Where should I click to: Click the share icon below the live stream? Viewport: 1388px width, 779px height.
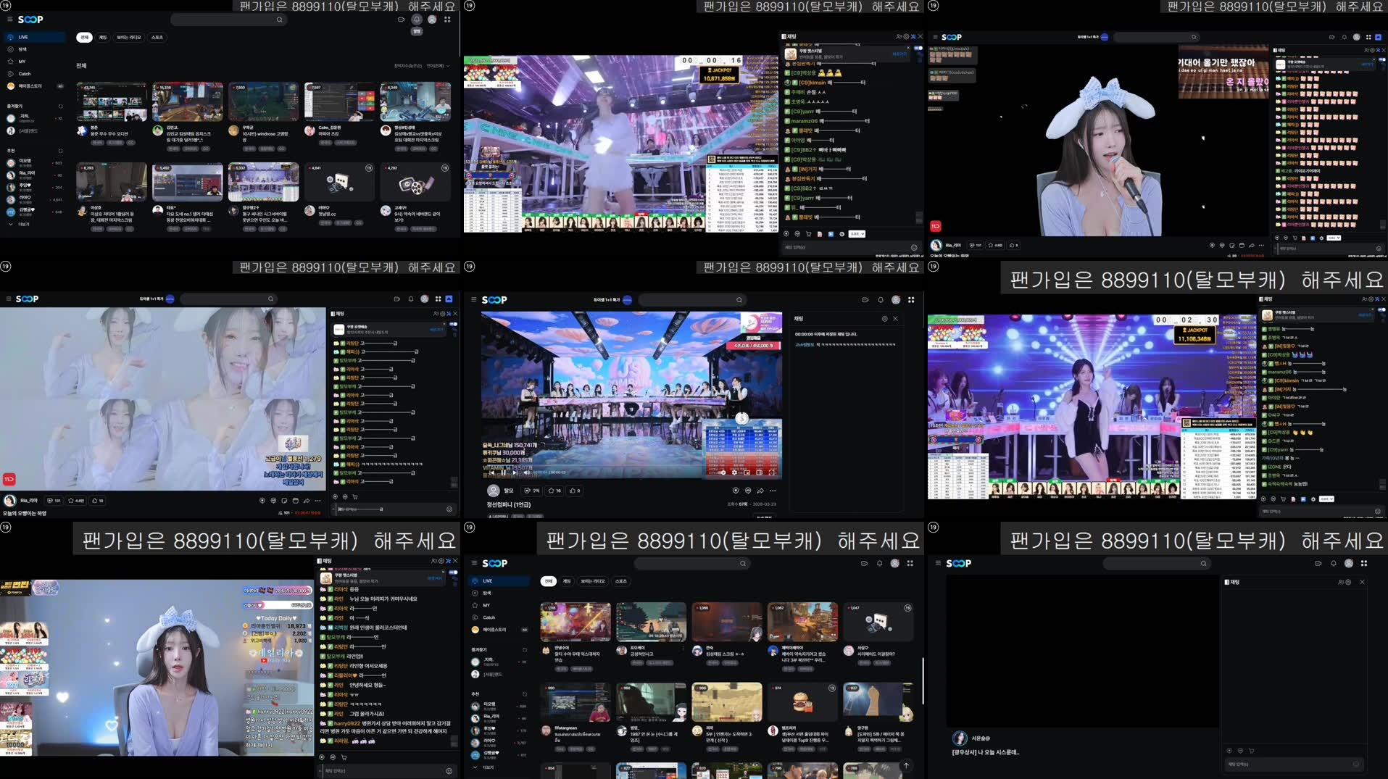coord(307,501)
